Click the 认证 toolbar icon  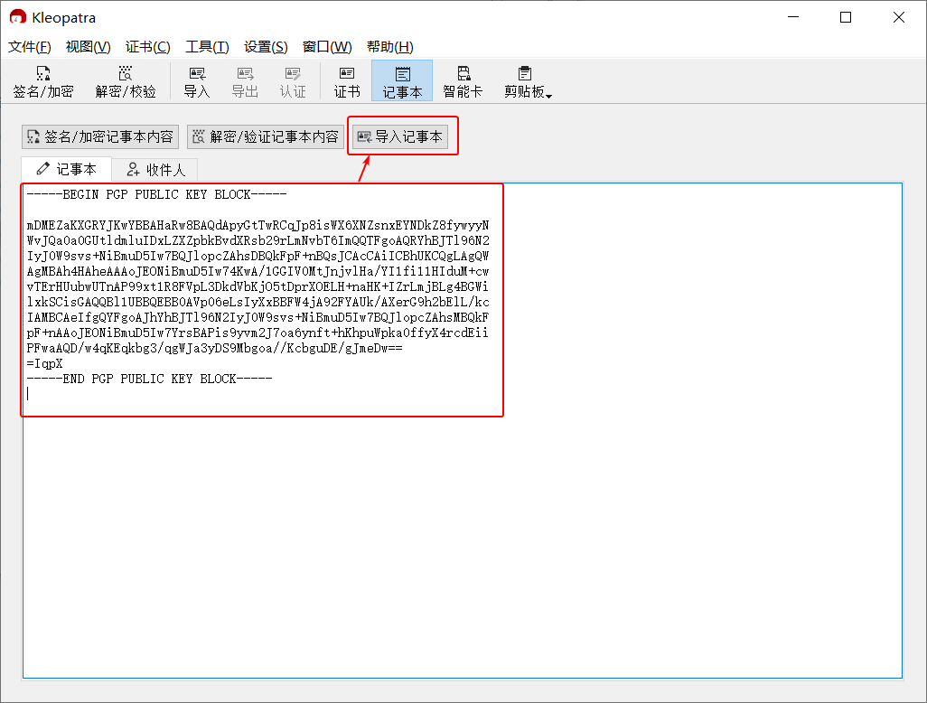(293, 81)
